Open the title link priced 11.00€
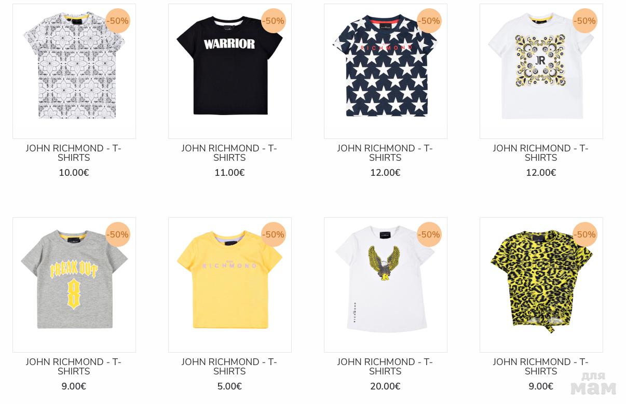Image resolution: width=626 pixels, height=404 pixels. [x=229, y=153]
